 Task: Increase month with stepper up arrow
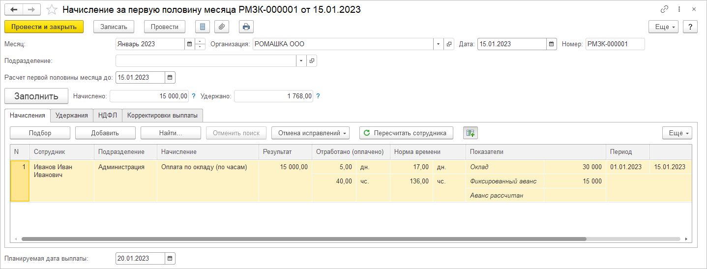tap(200, 41)
